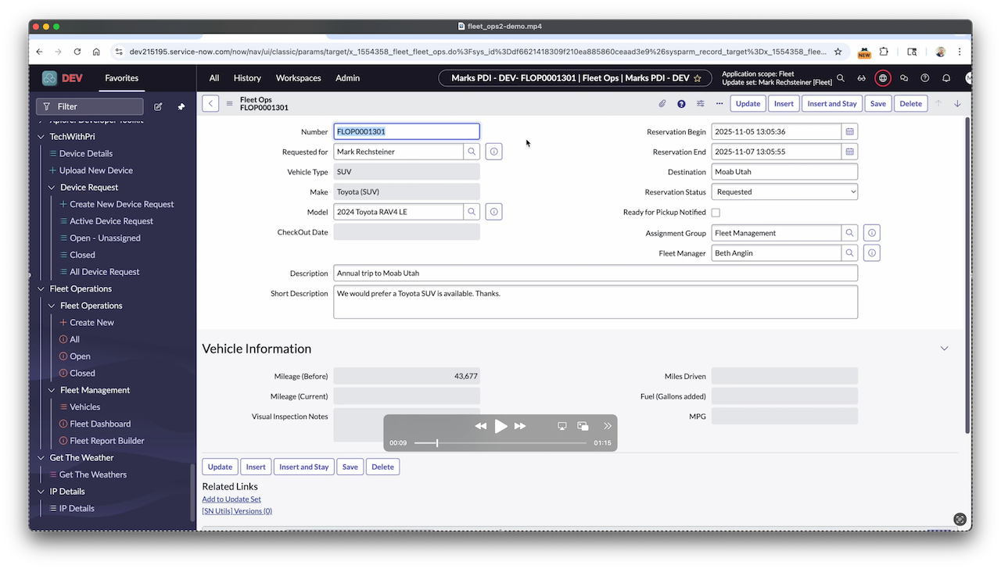
Task: Click the impersonate user glasses icon
Action: click(862, 78)
